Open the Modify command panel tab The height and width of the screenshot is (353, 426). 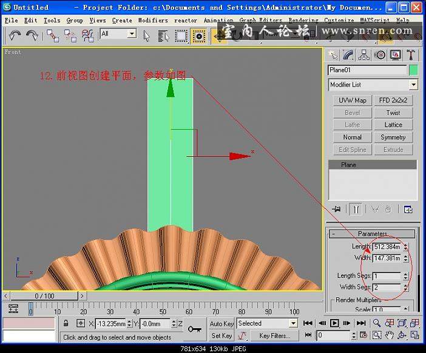click(x=348, y=55)
